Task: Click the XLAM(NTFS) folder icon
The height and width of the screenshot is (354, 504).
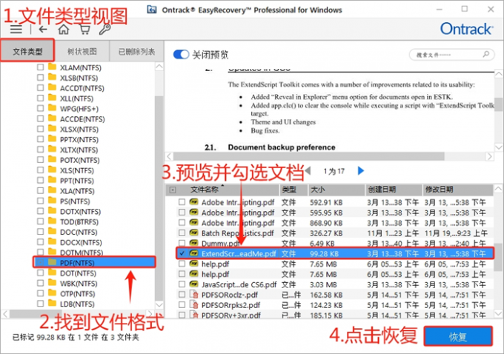Action: [x=52, y=67]
